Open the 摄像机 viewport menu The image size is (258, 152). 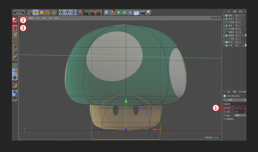click(31, 18)
